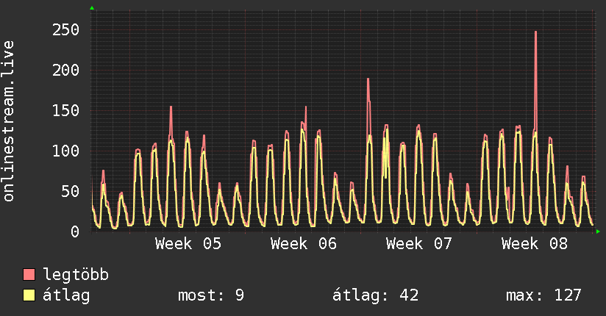
Task: Click the 'átlag: 42' statistic
Action: pyautogui.click(x=376, y=295)
